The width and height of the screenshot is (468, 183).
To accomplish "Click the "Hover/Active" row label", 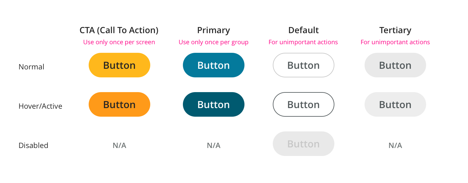I will click(40, 106).
